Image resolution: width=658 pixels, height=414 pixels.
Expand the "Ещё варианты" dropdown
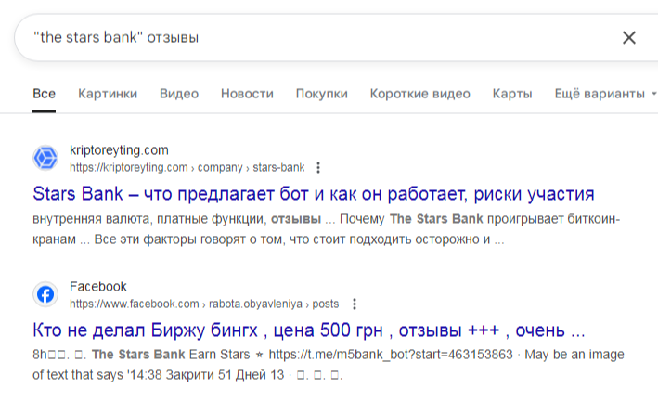605,94
